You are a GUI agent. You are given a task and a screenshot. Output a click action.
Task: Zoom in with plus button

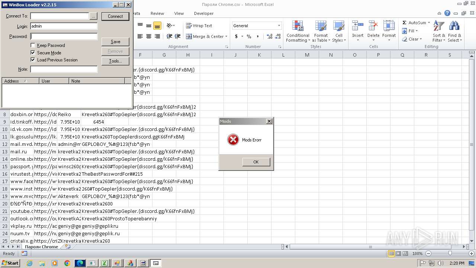click(x=472, y=253)
